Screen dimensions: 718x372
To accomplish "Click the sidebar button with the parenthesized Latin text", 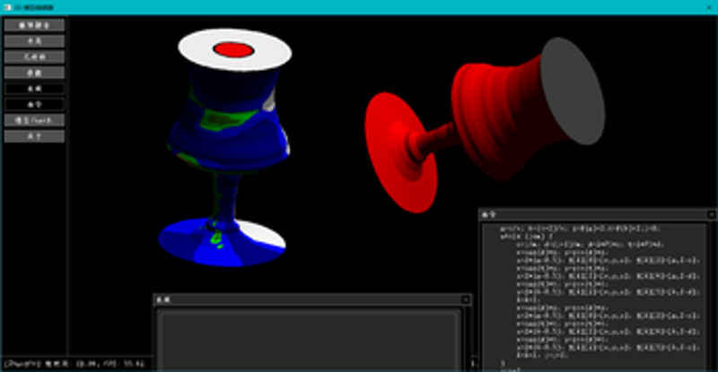I will click(34, 120).
